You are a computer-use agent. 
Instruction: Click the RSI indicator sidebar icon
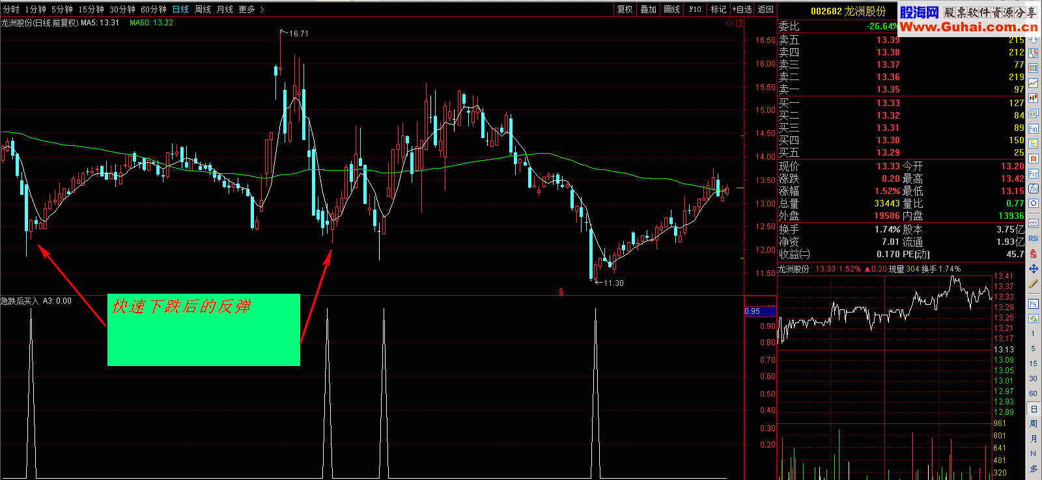coord(1034,238)
